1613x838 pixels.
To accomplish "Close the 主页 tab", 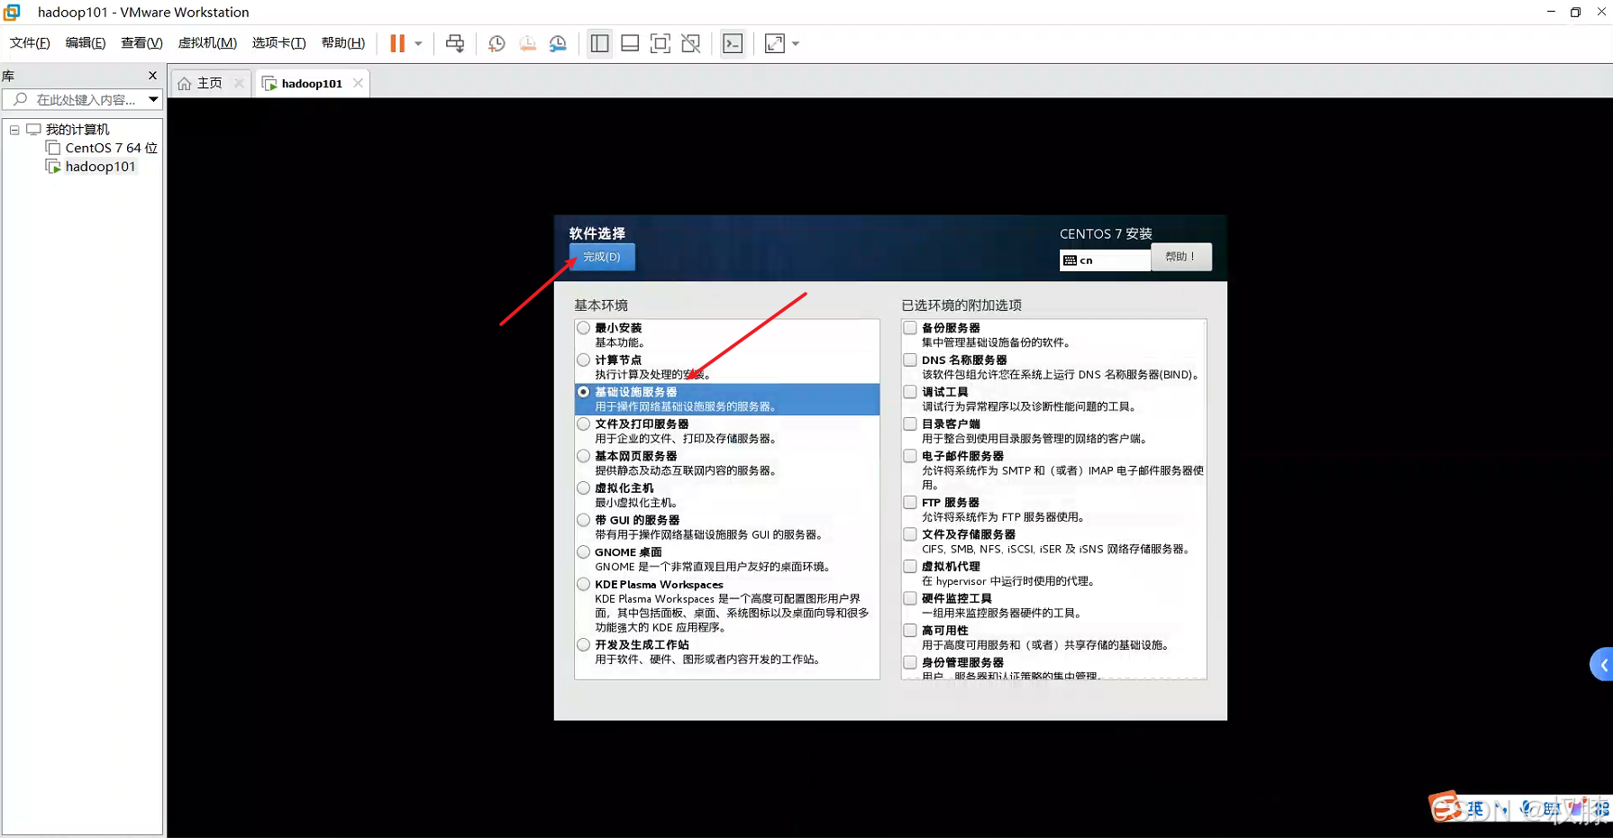I will (x=239, y=83).
